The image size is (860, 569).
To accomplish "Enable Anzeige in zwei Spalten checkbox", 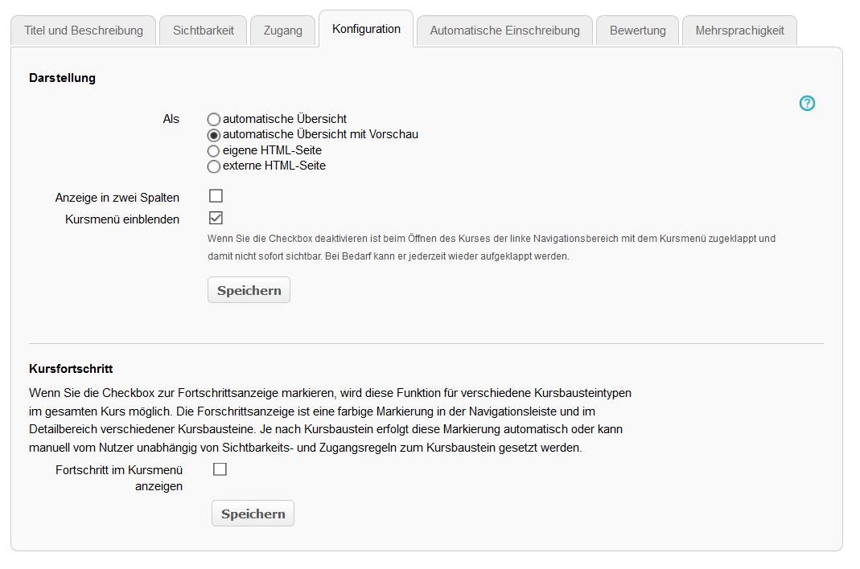I will click(216, 195).
